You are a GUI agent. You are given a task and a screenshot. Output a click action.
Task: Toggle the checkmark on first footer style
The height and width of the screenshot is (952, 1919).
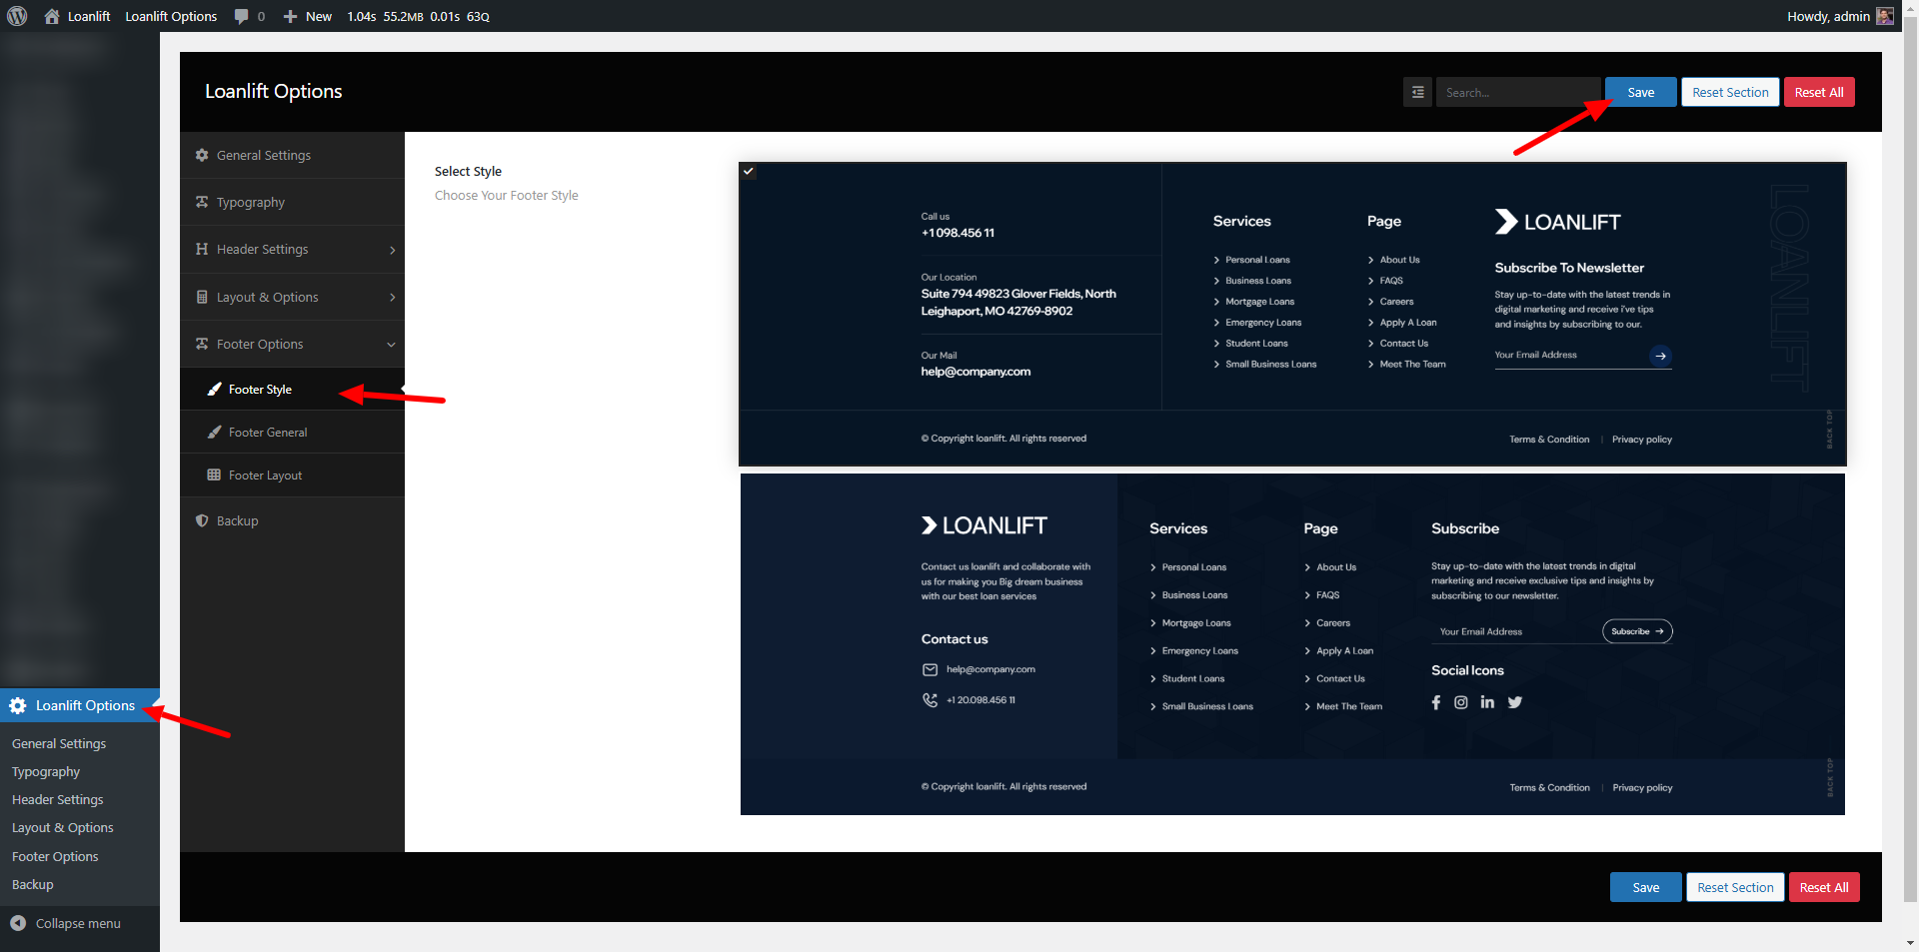point(749,172)
